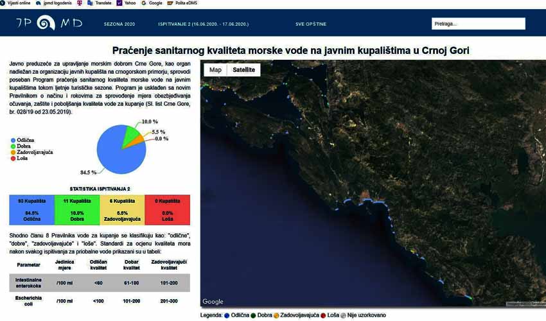Screen dimensions: 546x321
Task: Click the 10.0 % pie chart label
Action: [150, 121]
